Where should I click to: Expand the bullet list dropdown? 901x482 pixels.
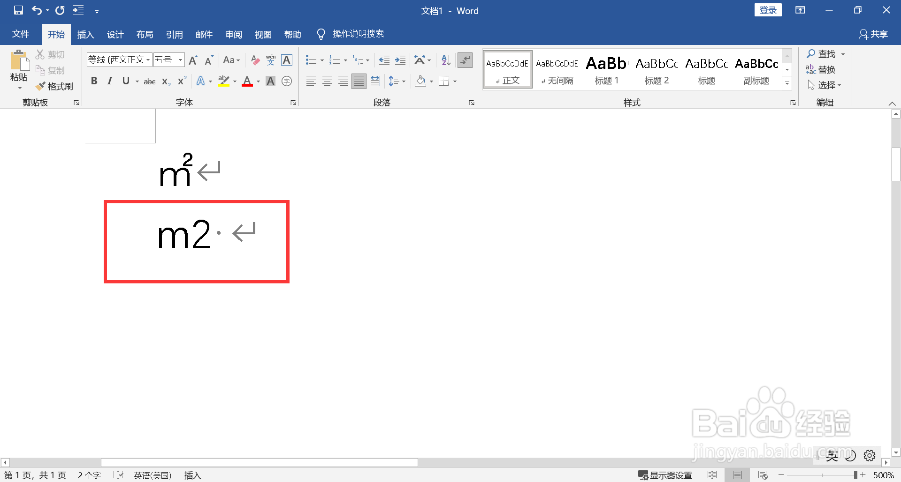tap(322, 60)
